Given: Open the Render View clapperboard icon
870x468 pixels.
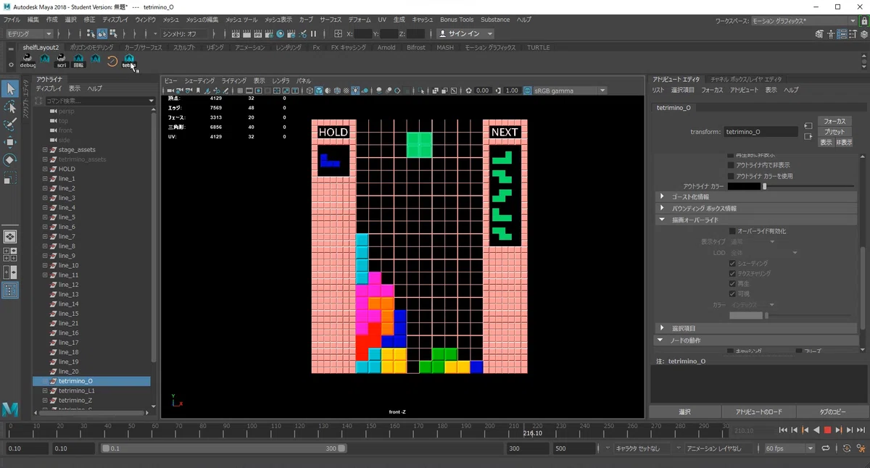Looking at the screenshot, I should click(236, 34).
